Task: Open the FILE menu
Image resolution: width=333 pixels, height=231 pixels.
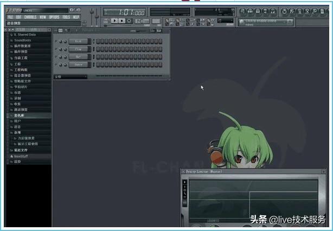Action: 10,17
